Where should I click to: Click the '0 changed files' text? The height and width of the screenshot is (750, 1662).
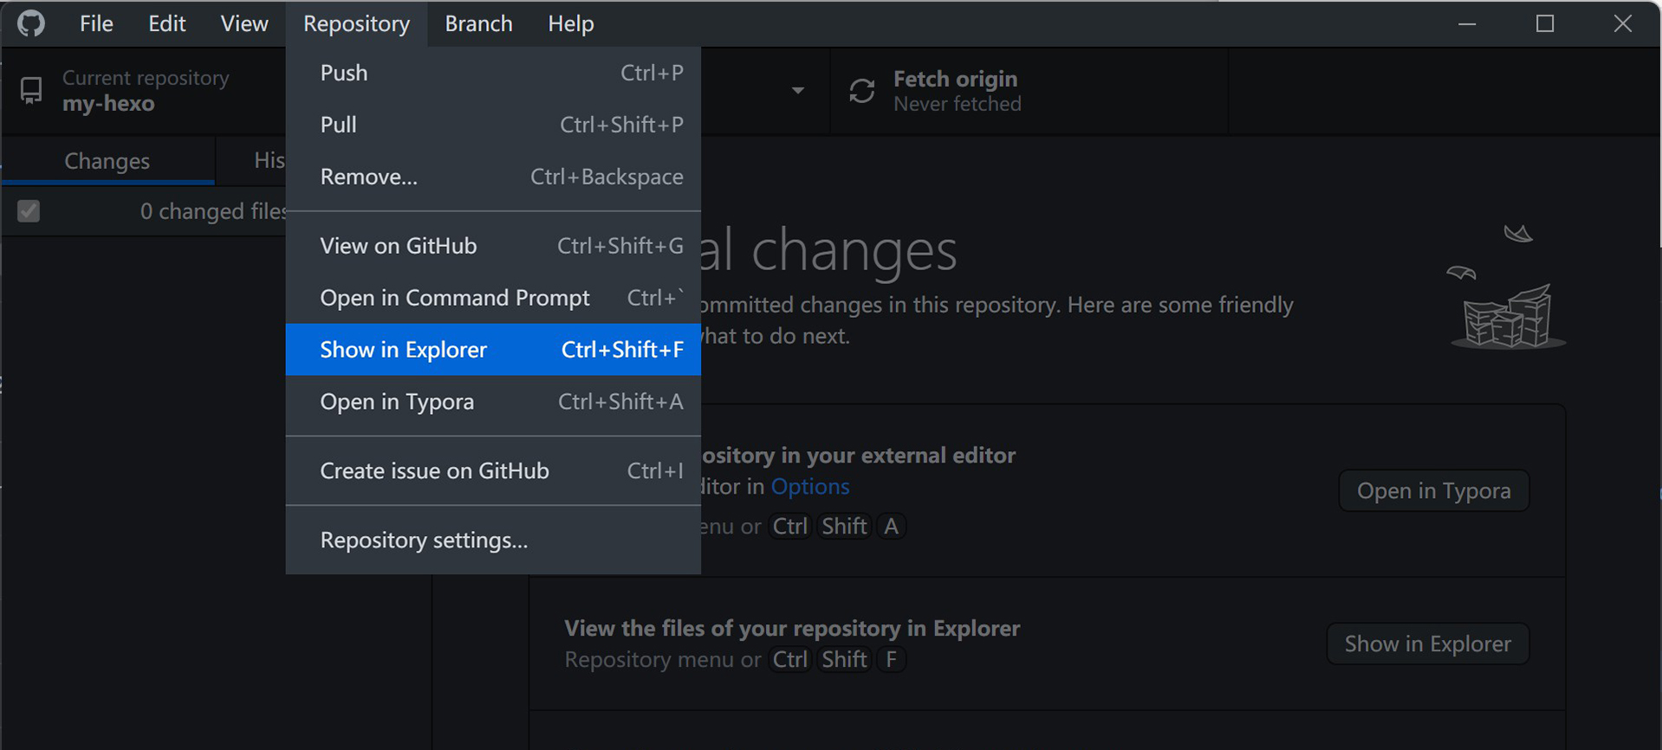coord(213,211)
